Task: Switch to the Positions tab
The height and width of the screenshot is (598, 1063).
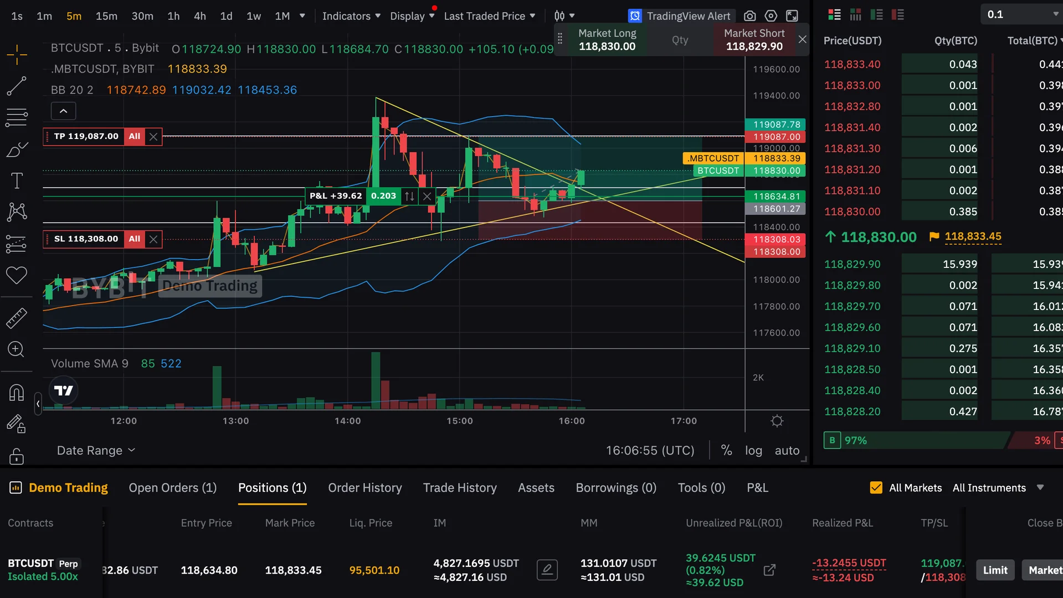Action: 273,488
